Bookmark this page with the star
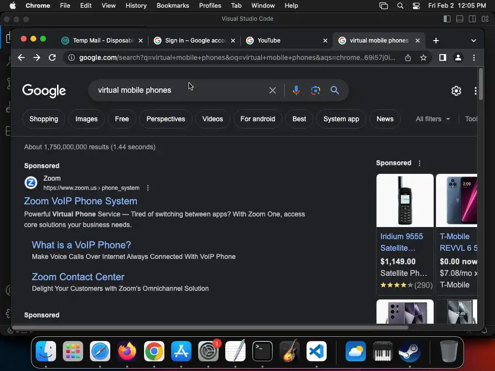Viewport: 495px width, 371px height. click(x=423, y=57)
